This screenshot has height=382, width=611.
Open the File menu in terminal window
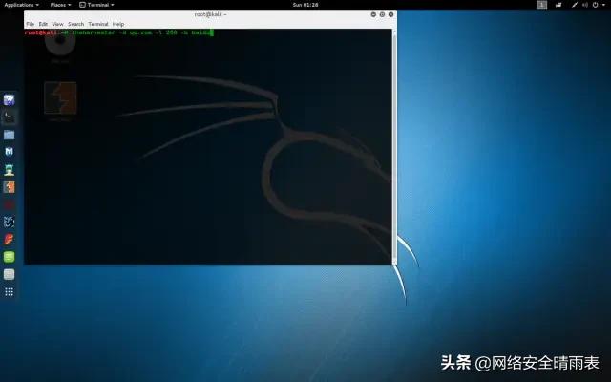click(30, 24)
